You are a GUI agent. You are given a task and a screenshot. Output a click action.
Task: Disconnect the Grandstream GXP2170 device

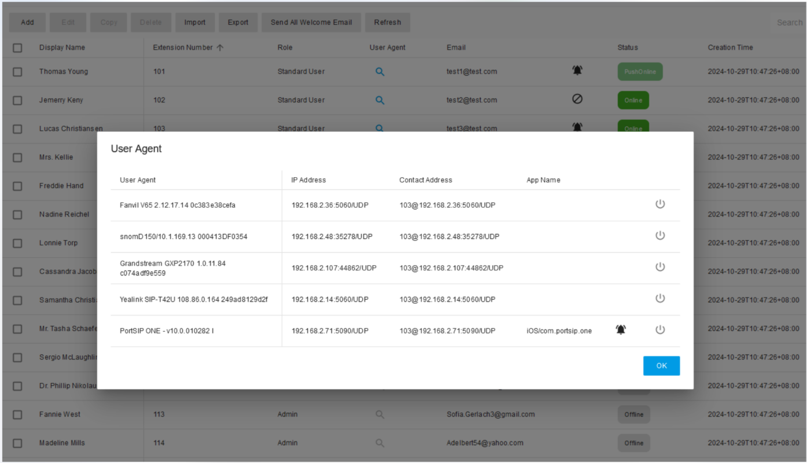point(660,267)
